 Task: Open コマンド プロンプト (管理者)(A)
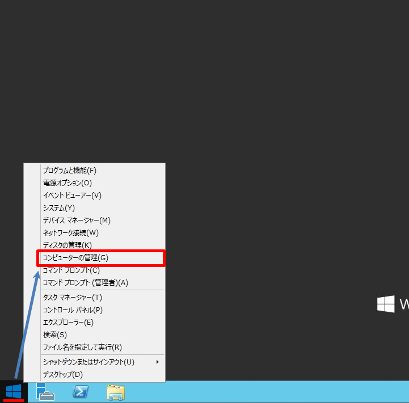pos(94,283)
